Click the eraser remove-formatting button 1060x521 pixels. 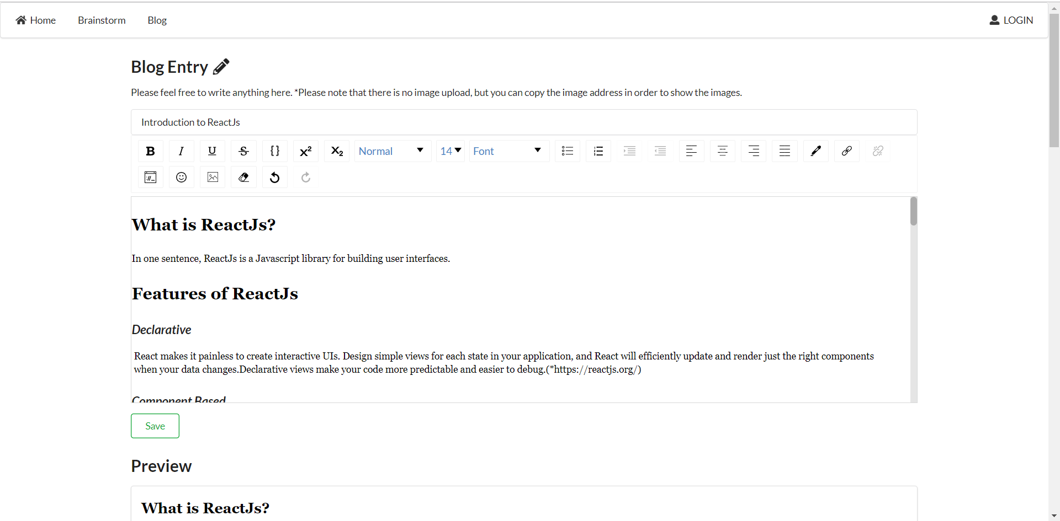[x=243, y=177]
